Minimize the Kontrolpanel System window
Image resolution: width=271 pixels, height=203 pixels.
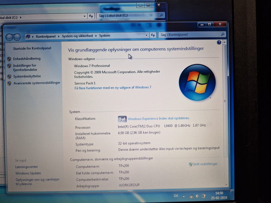(x=202, y=25)
